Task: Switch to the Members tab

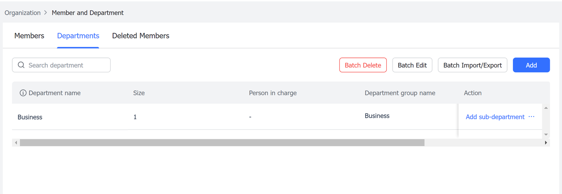Action: point(29,36)
